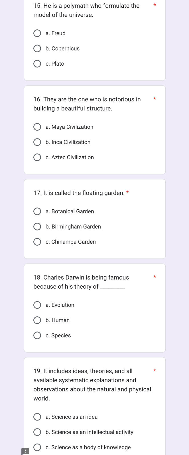Viewport: 189px width, 455px height.
Task: Select the Species radio button
Action: coord(37,335)
